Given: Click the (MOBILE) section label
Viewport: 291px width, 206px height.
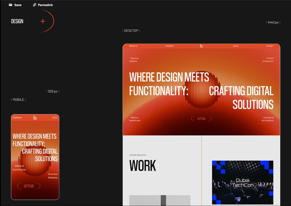Looking at the screenshot, I should point(18,99).
